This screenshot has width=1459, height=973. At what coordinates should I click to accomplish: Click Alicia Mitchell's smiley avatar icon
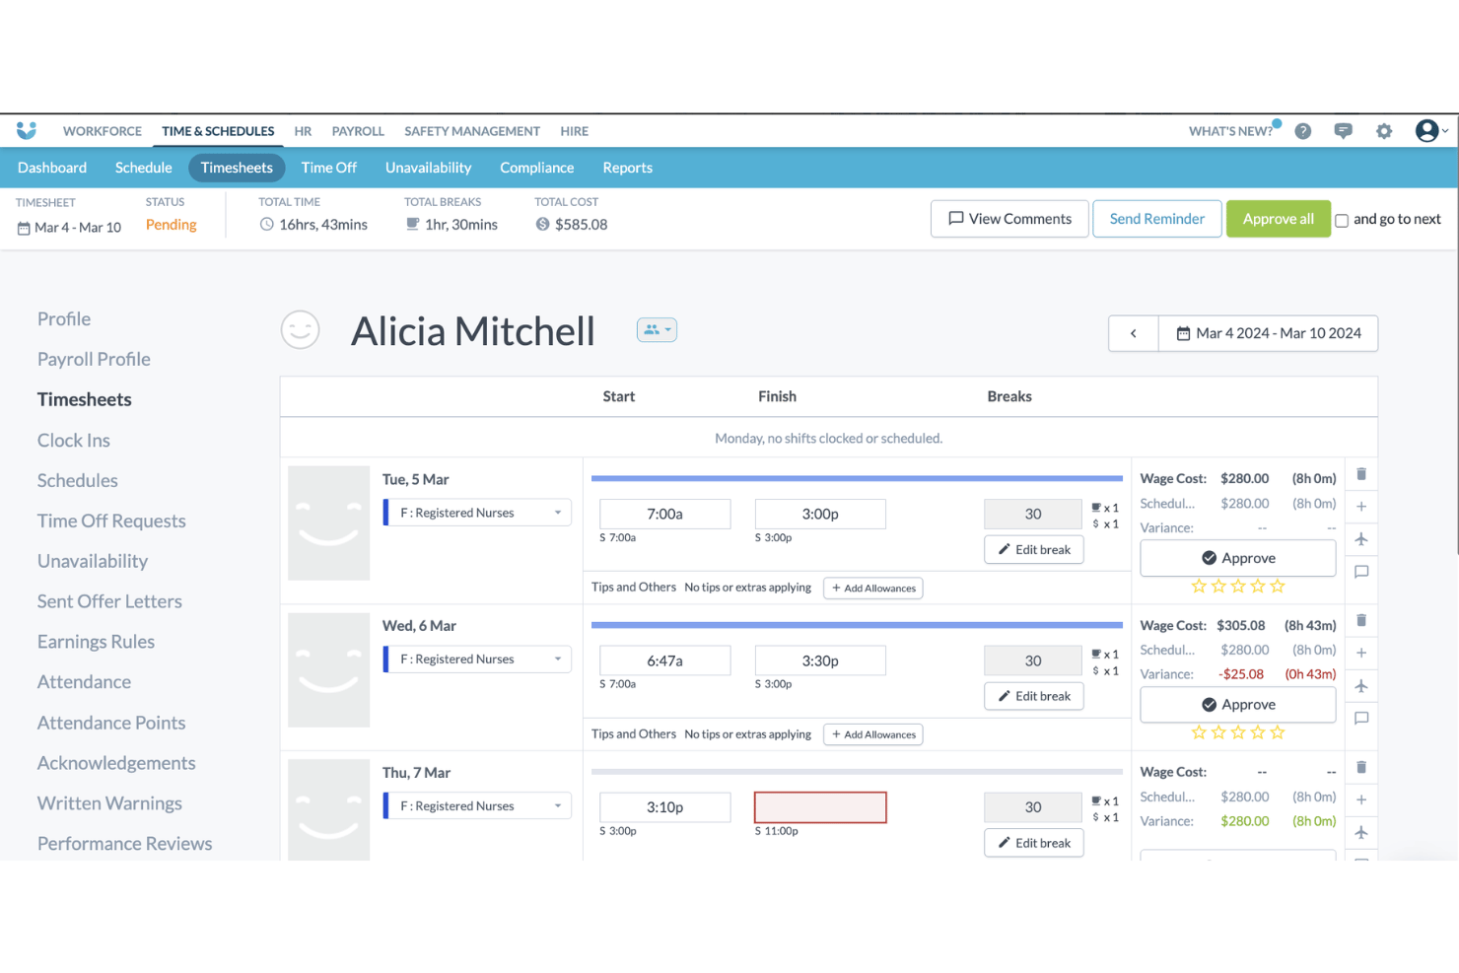coord(301,330)
